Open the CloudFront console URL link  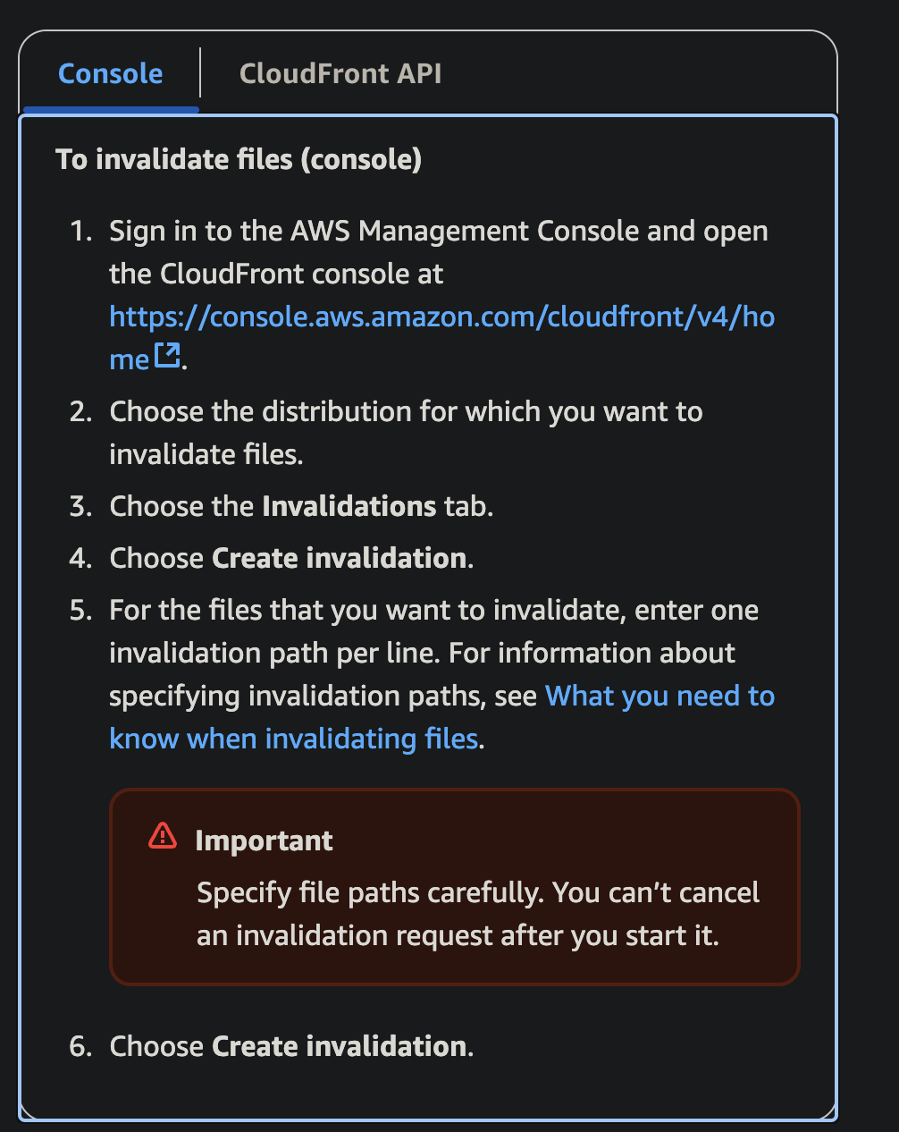441,317
